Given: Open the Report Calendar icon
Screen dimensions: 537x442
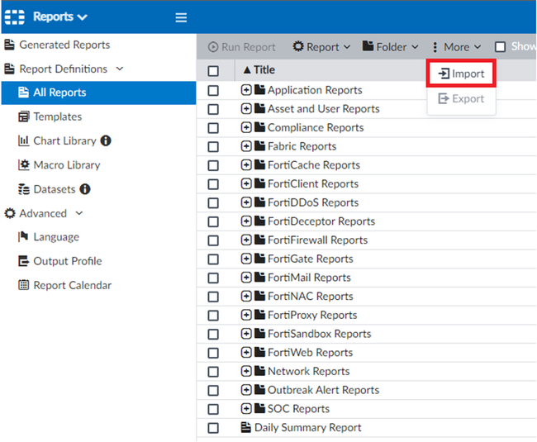Looking at the screenshot, I should (x=23, y=285).
